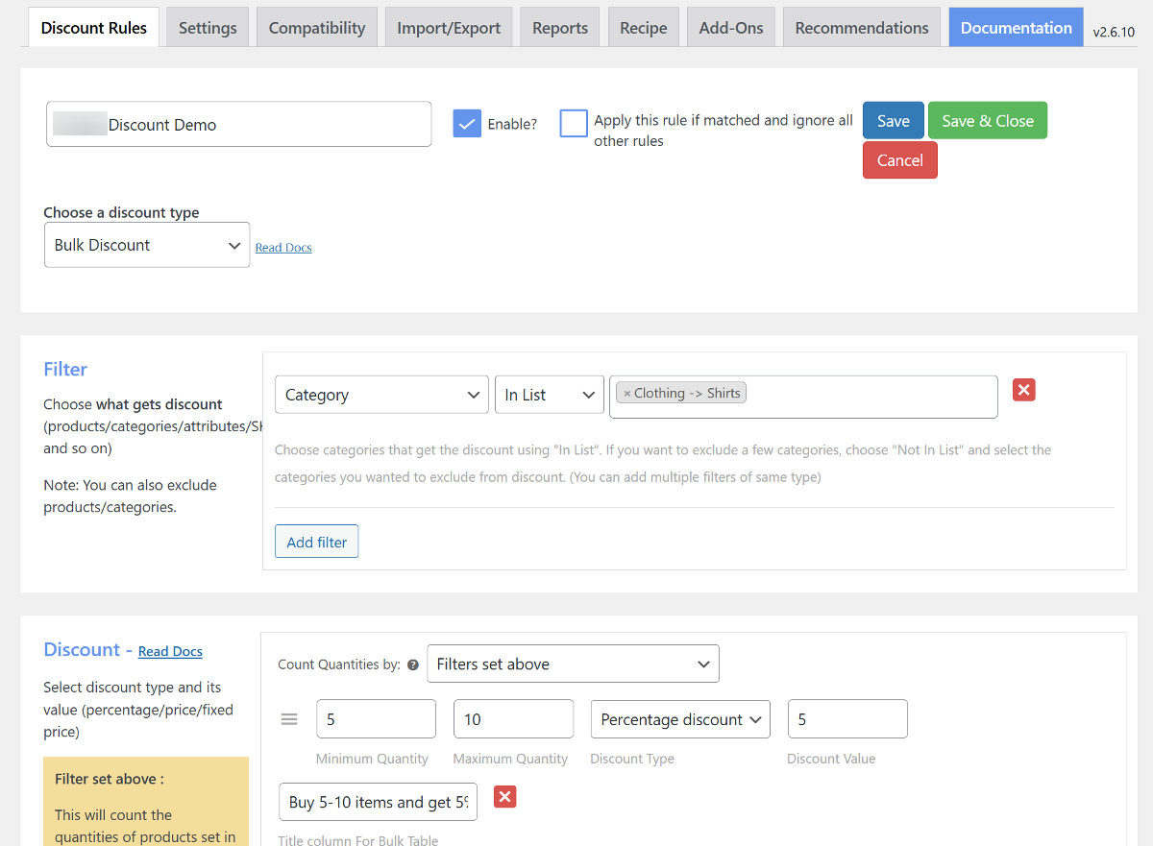Switch to the Settings tab

point(208,28)
